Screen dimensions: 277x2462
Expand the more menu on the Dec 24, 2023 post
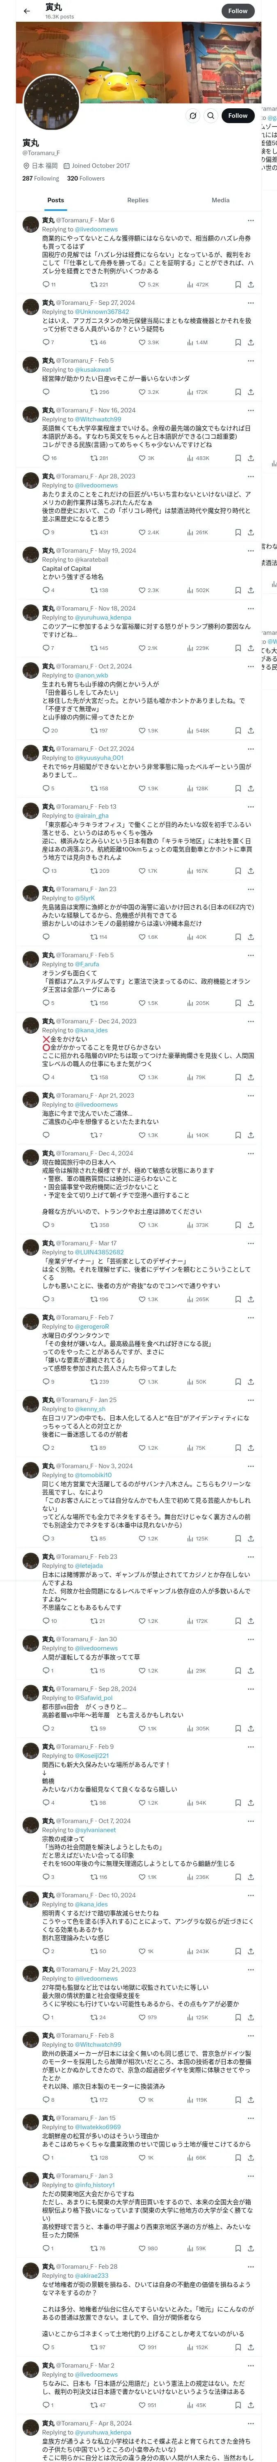pos(251,1021)
